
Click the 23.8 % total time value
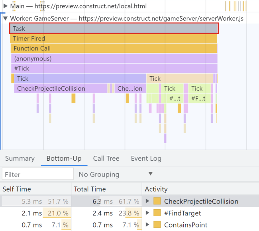click(129, 213)
